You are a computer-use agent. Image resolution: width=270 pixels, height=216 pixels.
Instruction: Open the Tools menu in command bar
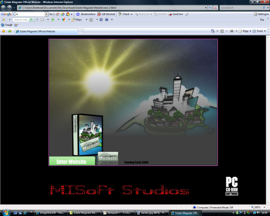point(259,31)
